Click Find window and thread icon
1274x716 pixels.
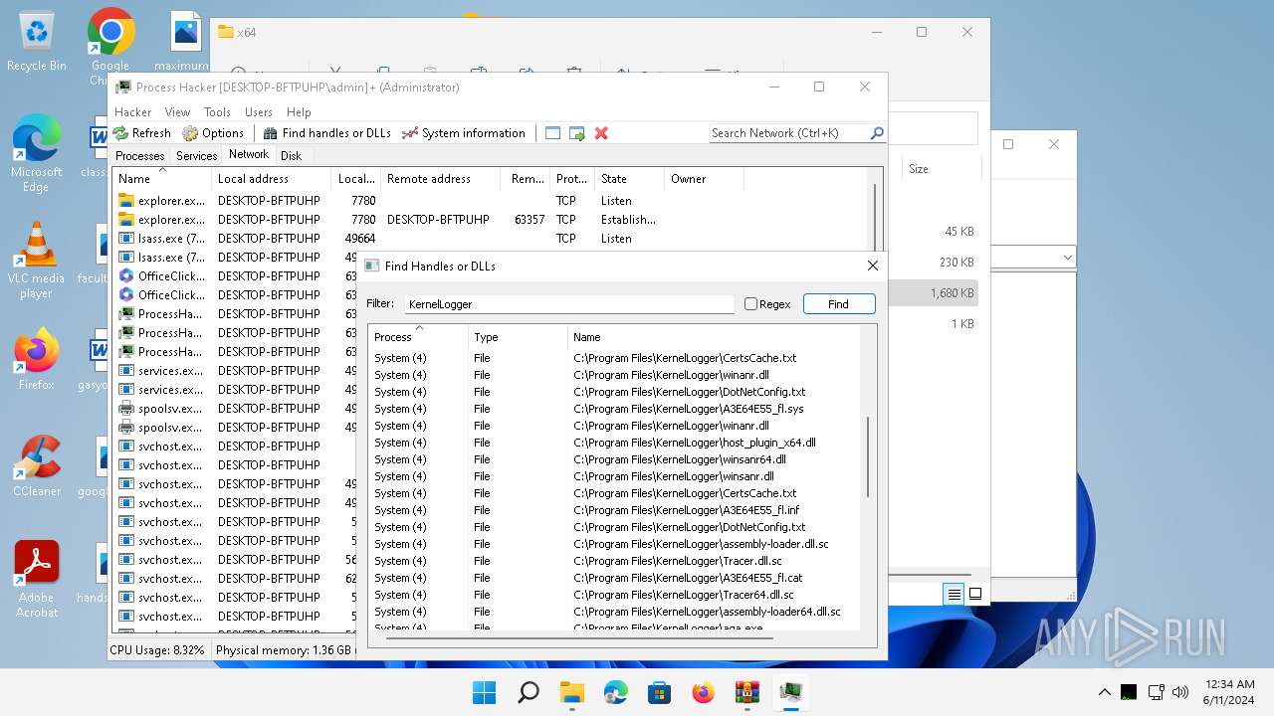point(576,132)
